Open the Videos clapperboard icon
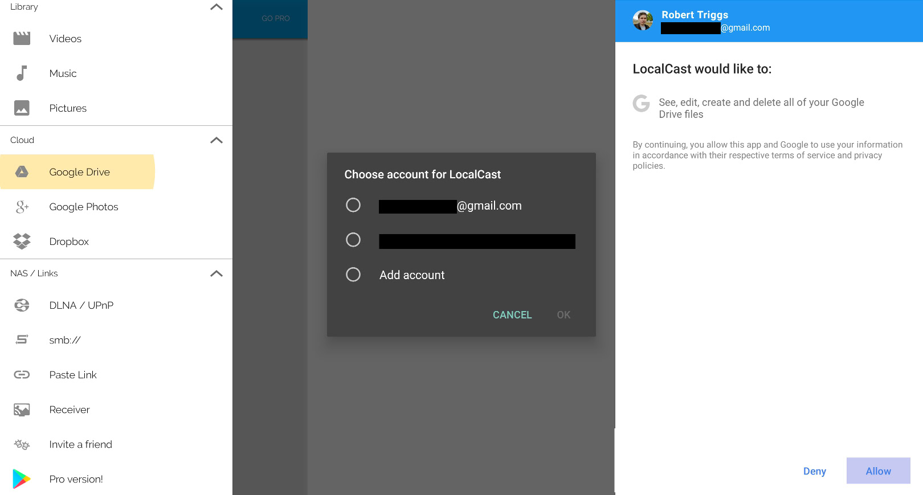The height and width of the screenshot is (495, 923). 22,38
